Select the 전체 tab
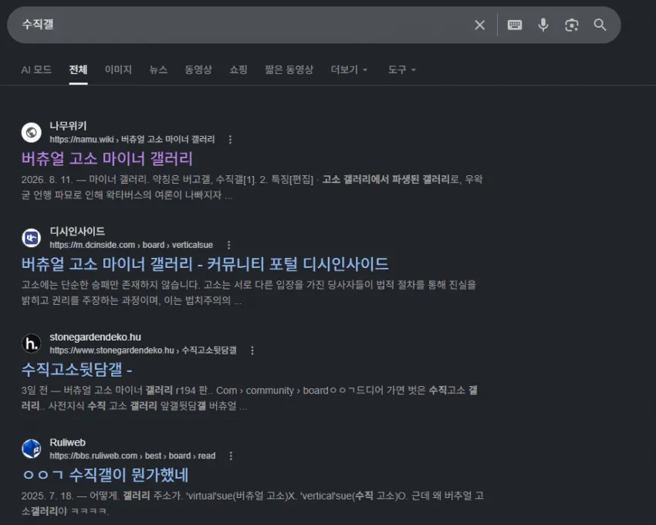 78,69
